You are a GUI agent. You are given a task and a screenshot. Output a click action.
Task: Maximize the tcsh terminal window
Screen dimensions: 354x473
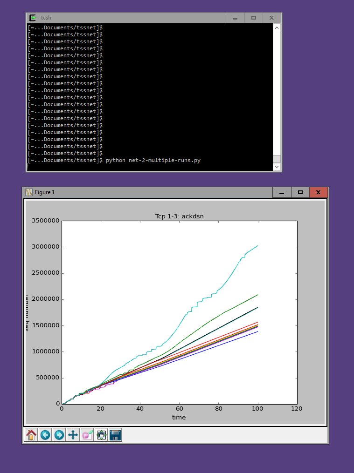pos(254,18)
